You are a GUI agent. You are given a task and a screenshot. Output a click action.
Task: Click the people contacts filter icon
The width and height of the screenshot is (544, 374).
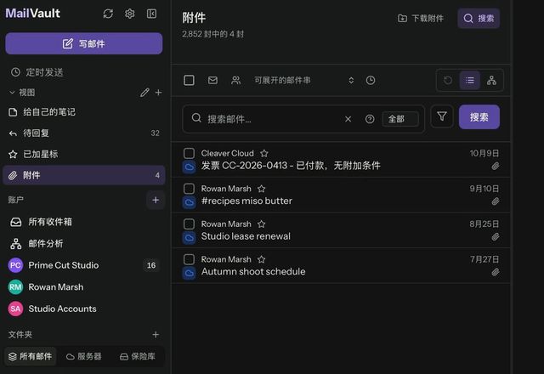(x=236, y=81)
